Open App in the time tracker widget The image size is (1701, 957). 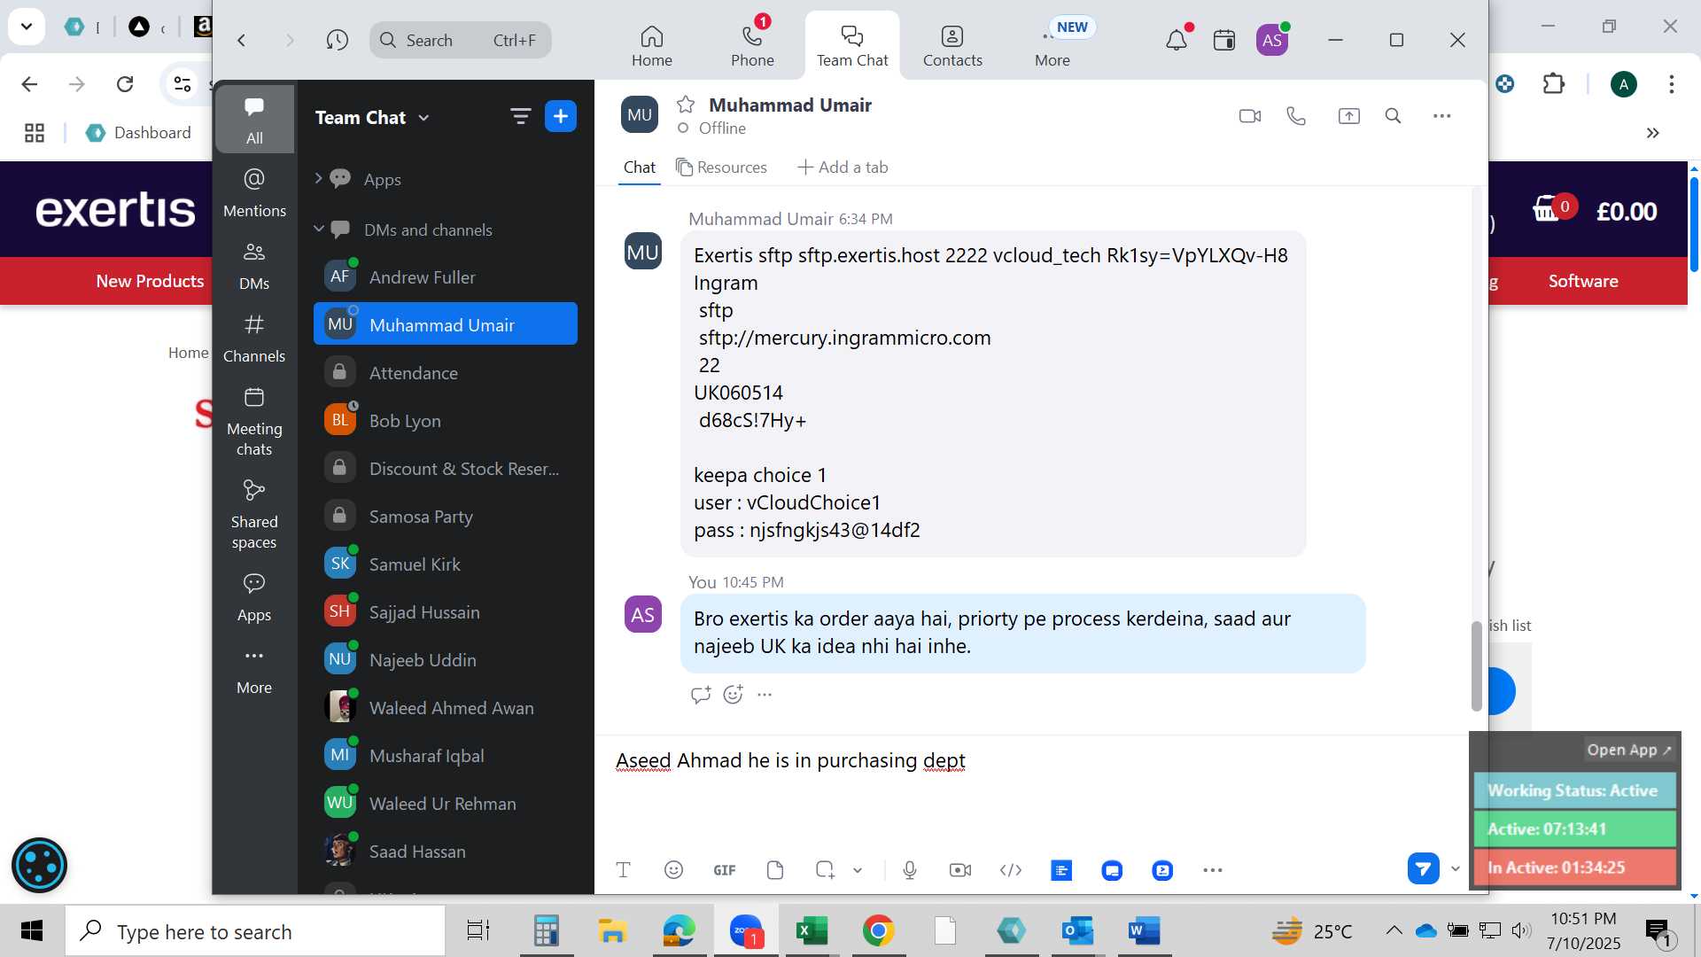(x=1628, y=750)
